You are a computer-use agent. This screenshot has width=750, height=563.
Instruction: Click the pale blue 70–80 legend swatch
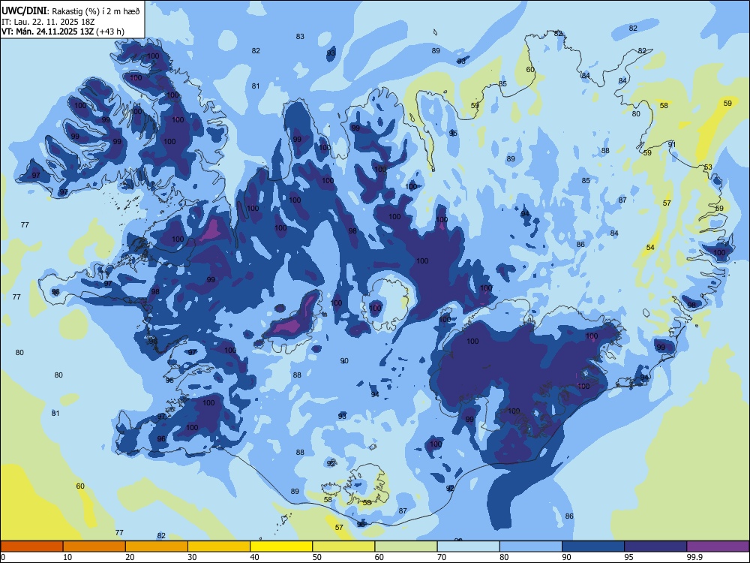[x=469, y=546]
